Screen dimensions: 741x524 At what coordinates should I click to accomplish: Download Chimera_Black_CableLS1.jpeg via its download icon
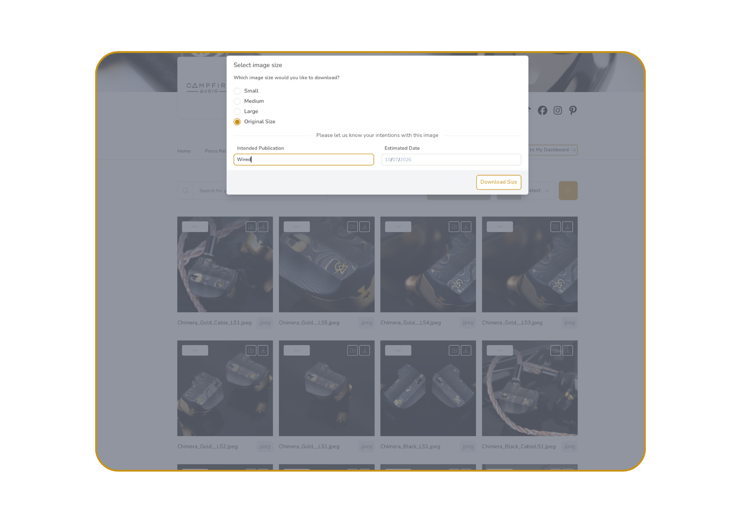click(x=568, y=351)
